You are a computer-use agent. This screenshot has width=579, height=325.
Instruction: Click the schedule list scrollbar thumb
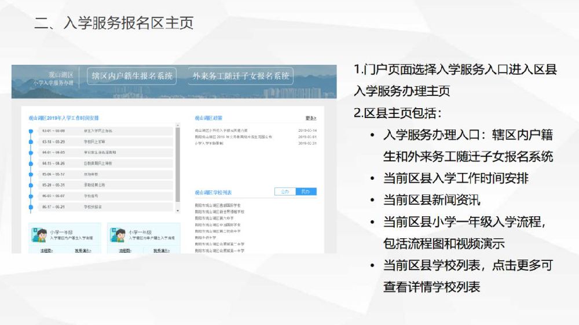point(178,165)
